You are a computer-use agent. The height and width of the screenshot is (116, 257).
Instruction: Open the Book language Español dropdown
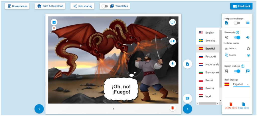[241, 84]
